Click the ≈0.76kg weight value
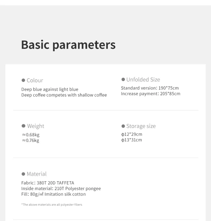This screenshot has height=221, width=211. coord(31,141)
